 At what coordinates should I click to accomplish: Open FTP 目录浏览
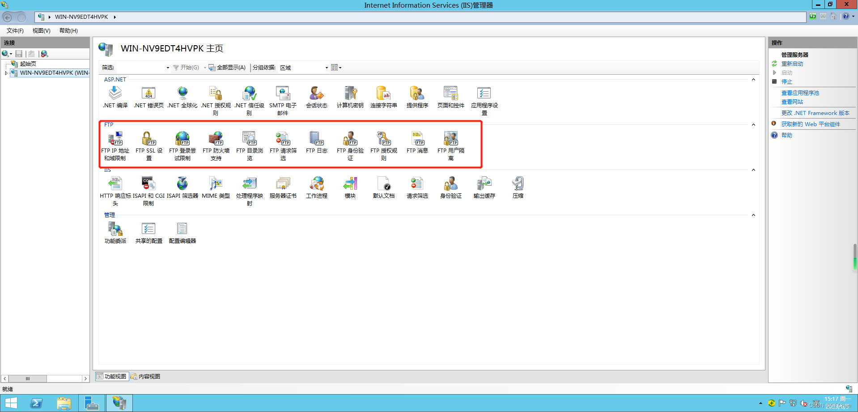point(250,146)
